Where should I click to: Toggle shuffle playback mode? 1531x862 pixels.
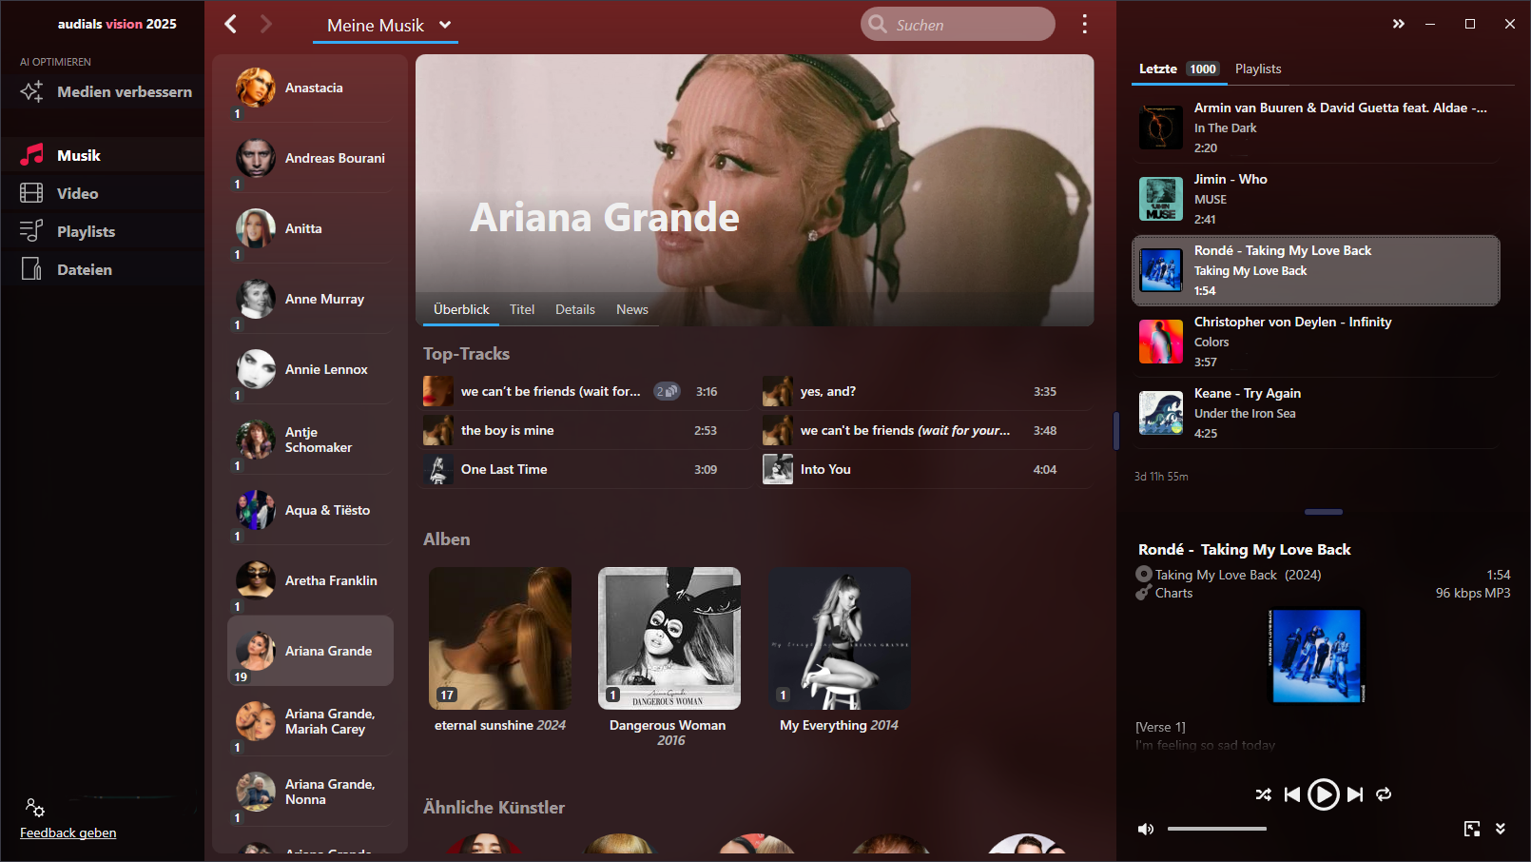point(1263,794)
